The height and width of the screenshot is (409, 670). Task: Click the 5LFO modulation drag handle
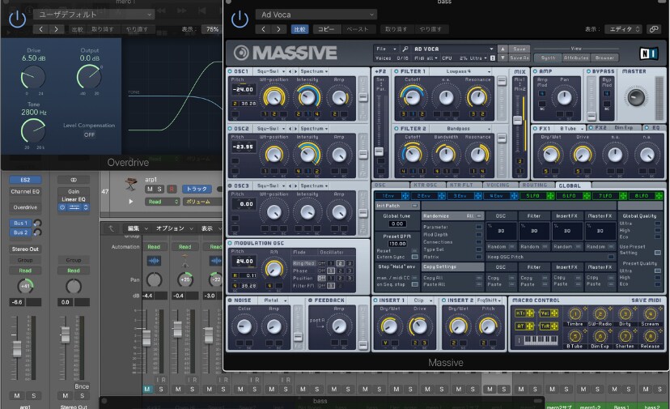pyautogui.click(x=550, y=196)
